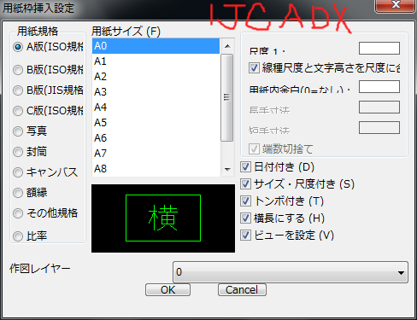The width and height of the screenshot is (417, 320).
Task: Select A6 in the paper size list
Action: [x=156, y=138]
